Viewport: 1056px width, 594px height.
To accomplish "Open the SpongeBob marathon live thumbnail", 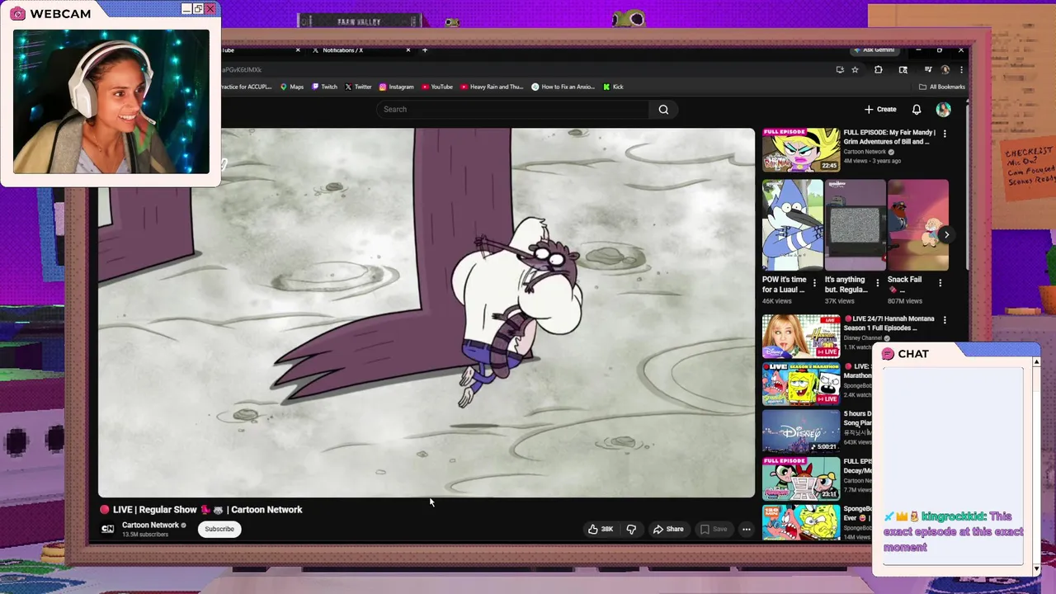I will click(800, 384).
